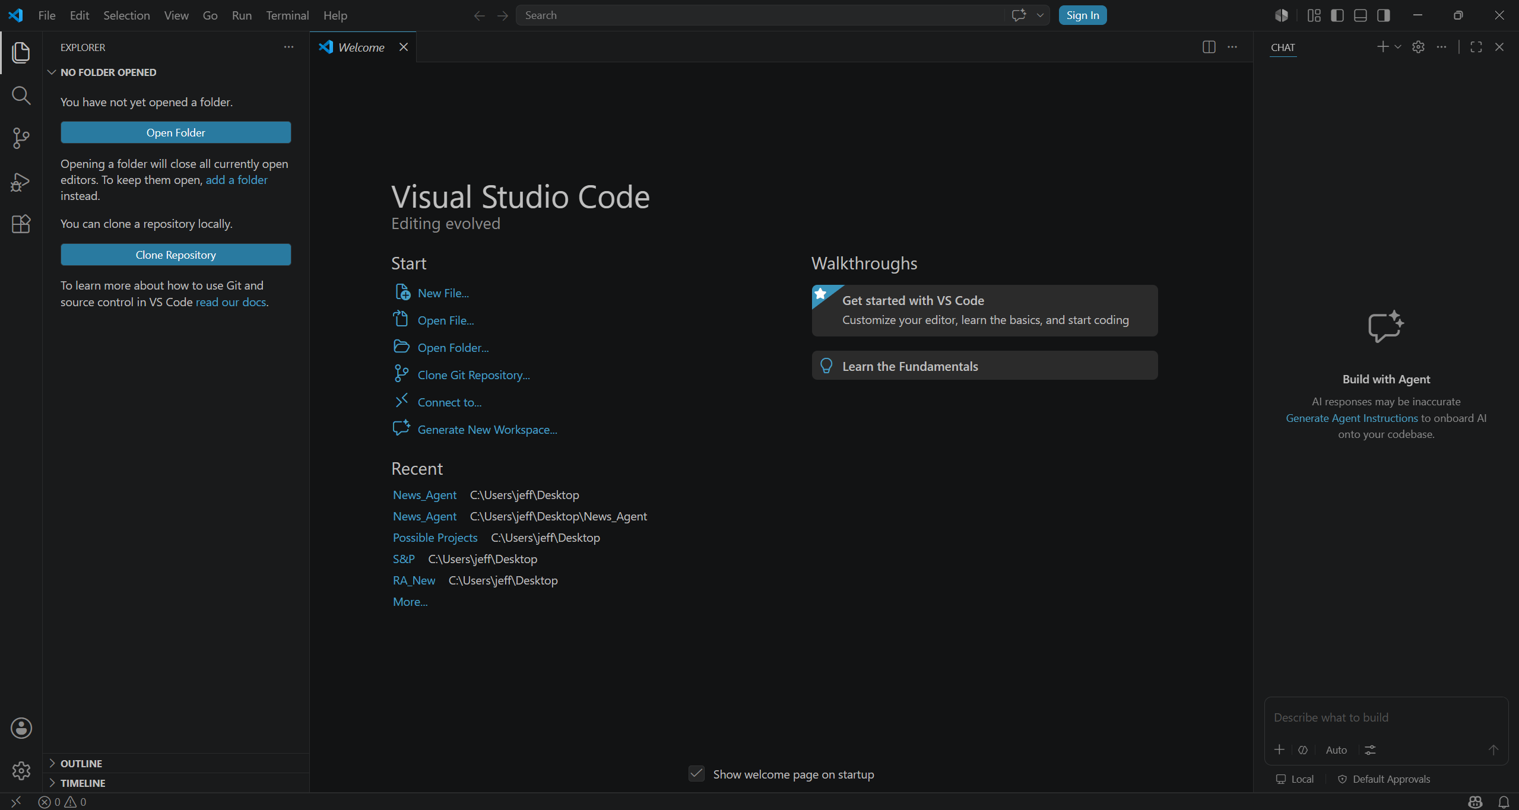
Task: Click the Open Folder button in Explorer
Action: 176,132
